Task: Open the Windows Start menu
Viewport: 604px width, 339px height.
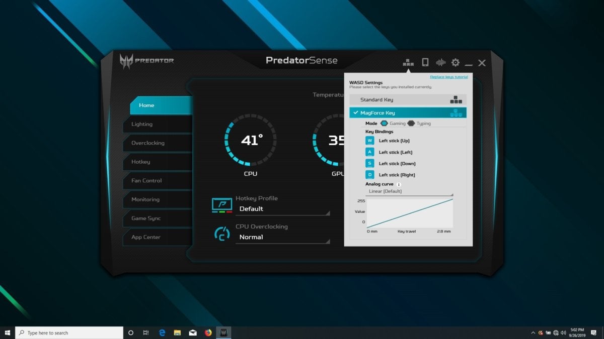Action: [x=8, y=332]
